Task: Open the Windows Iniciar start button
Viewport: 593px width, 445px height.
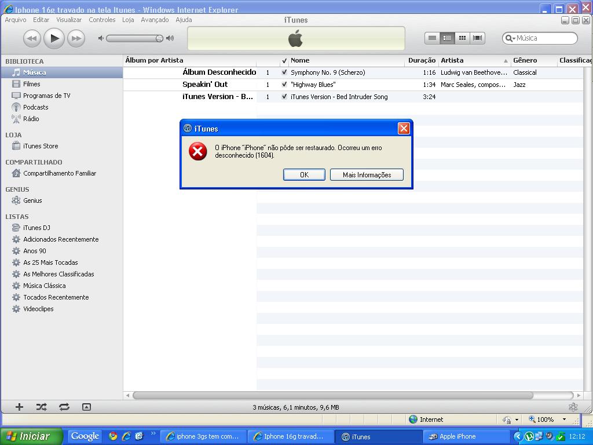Action: coord(31,436)
